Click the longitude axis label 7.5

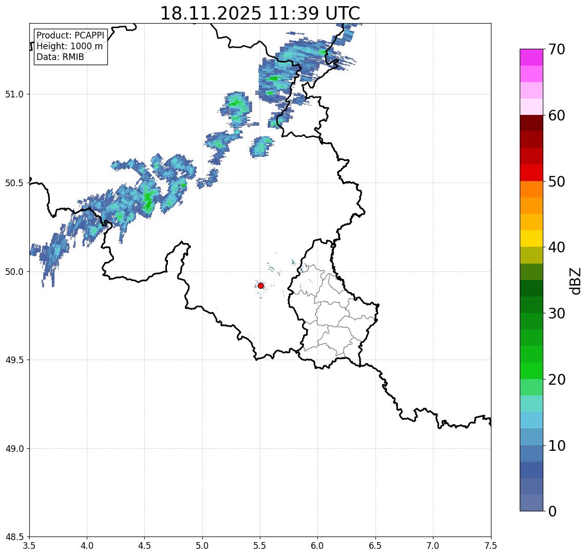[491, 546]
